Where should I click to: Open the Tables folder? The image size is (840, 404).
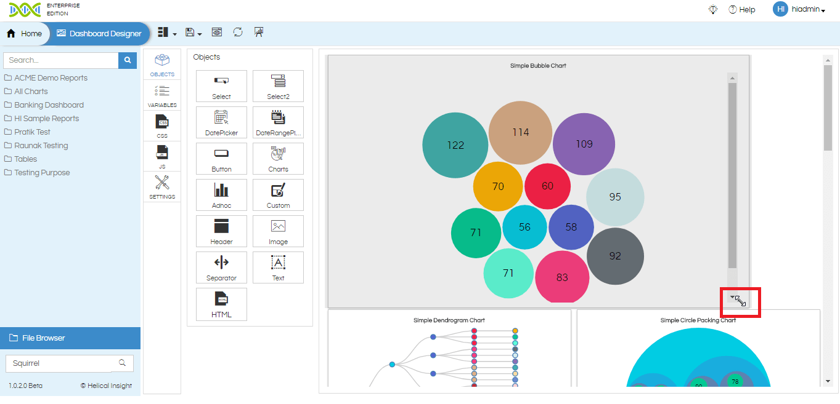coord(21,159)
